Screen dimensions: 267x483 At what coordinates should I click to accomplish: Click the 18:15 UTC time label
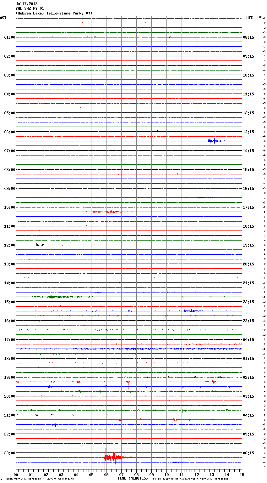point(248,226)
